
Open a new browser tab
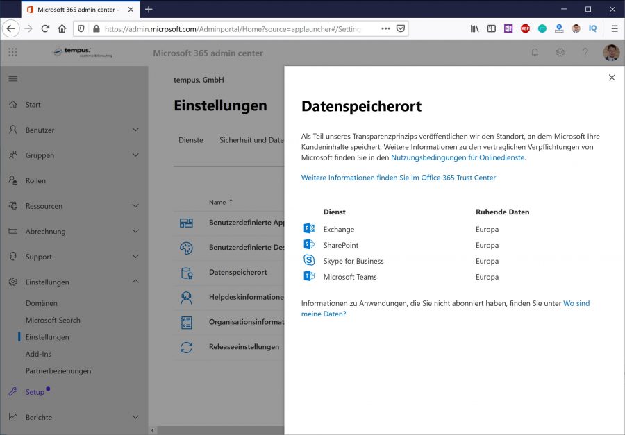point(149,9)
